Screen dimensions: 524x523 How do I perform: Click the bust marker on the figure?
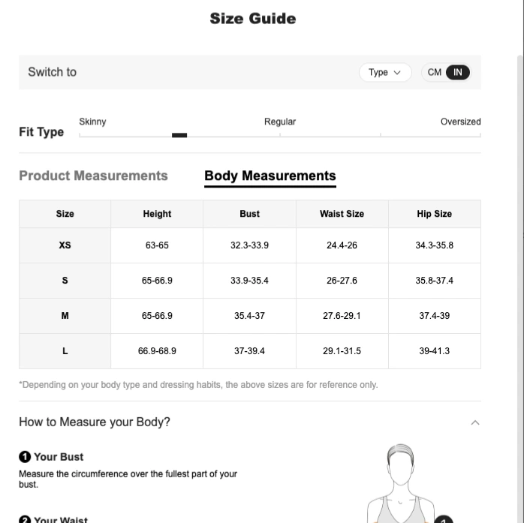[444, 519]
